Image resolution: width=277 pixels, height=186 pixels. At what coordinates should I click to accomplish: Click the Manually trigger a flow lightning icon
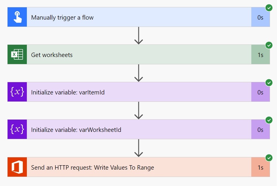tap(17, 17)
